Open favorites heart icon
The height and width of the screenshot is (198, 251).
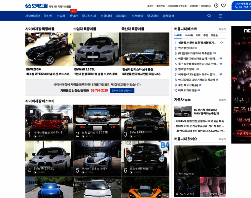[223, 5]
